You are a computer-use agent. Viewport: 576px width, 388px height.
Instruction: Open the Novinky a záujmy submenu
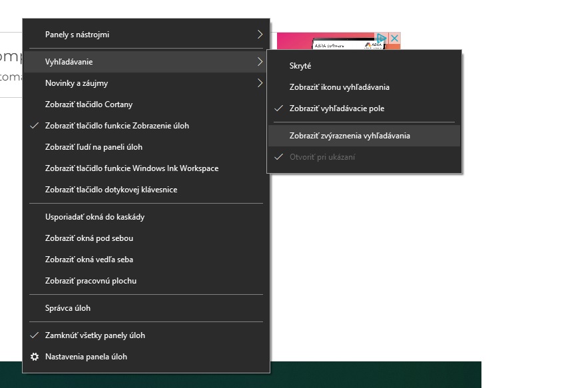click(146, 83)
